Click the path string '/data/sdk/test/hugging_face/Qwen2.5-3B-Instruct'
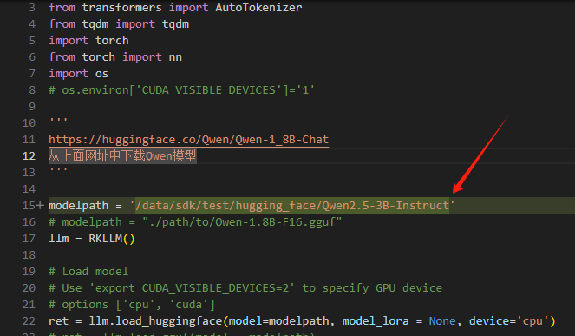Viewport: 575px width, 336px height. pyautogui.click(x=292, y=205)
